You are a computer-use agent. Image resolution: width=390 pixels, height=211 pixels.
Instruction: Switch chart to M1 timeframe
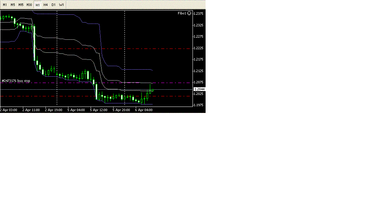point(5,5)
